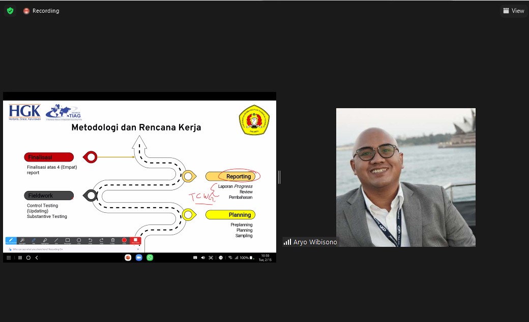This screenshot has height=322, width=529.
Task: Select Aryo Wibisono's video thumbnail
Action: pyautogui.click(x=405, y=177)
